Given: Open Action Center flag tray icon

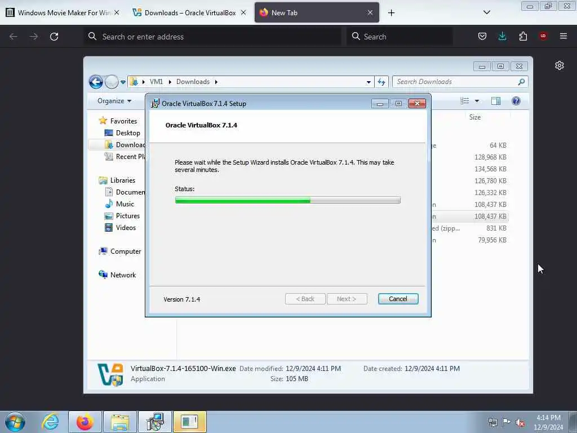Looking at the screenshot, I should click(507, 422).
